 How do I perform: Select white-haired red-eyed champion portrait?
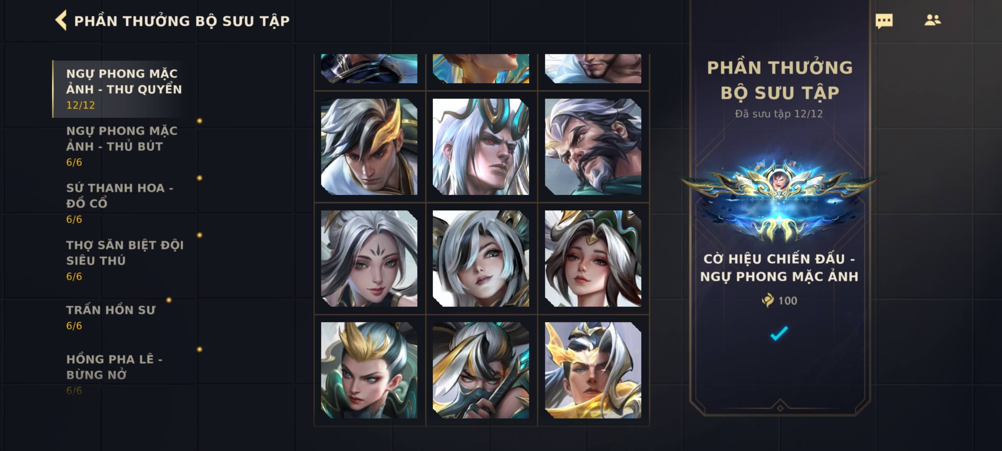tap(481, 147)
